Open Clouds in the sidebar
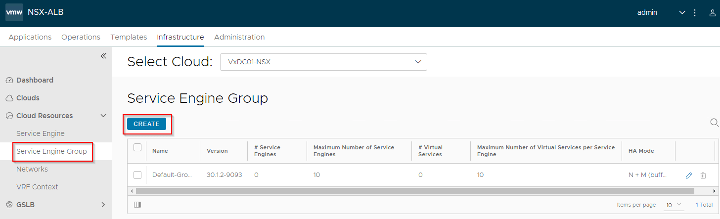This screenshot has width=720, height=219. click(28, 98)
